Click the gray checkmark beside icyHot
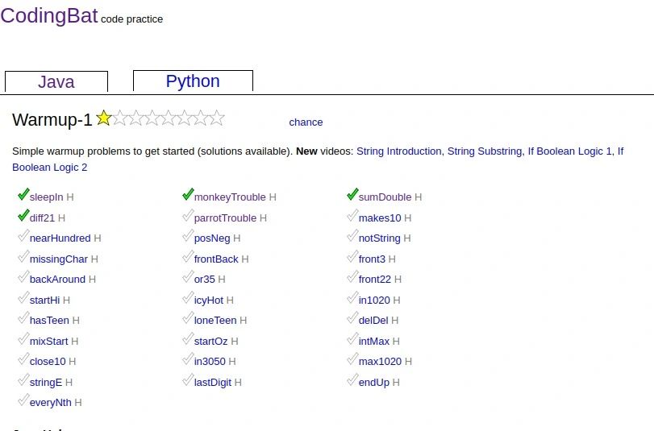The image size is (654, 431). [188, 297]
